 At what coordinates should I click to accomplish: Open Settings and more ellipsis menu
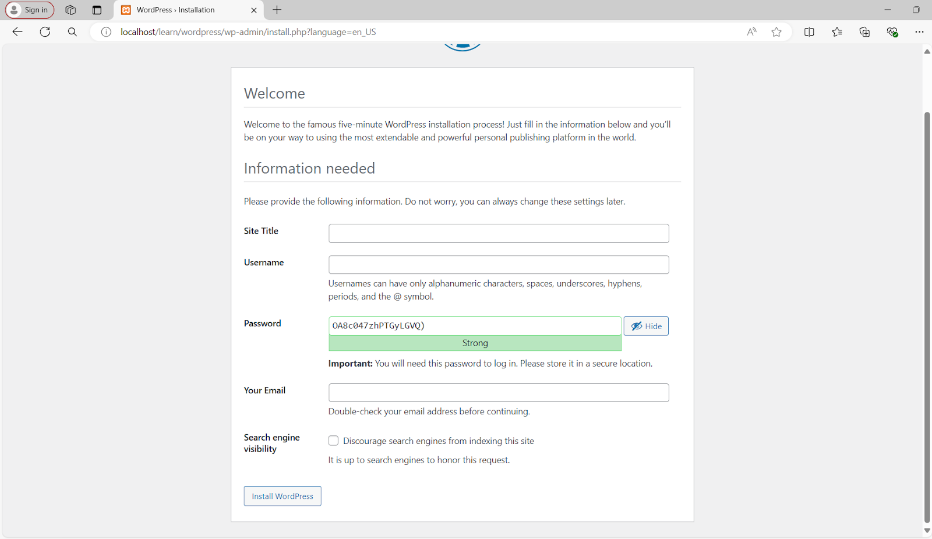point(919,32)
